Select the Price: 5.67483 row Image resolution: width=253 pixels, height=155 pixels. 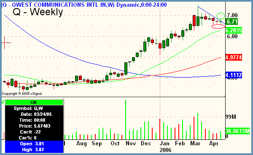[x=34, y=126]
